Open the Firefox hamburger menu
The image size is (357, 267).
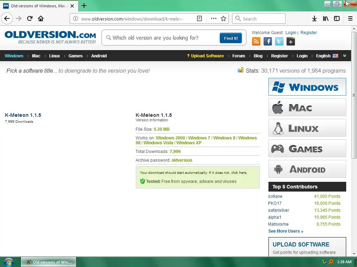[350, 19]
